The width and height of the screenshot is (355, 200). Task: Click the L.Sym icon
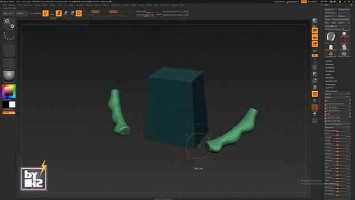click(x=315, y=51)
